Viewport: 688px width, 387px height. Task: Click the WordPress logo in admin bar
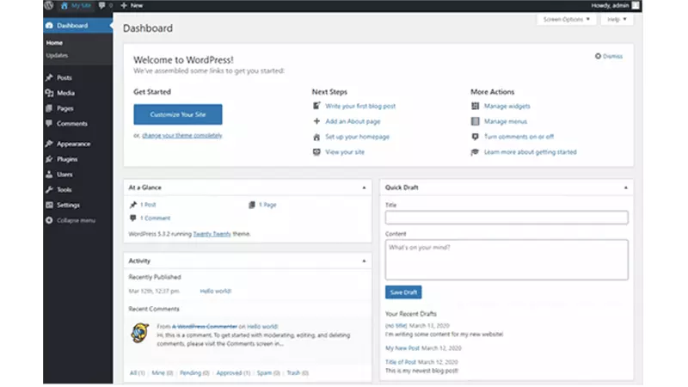pyautogui.click(x=49, y=5)
